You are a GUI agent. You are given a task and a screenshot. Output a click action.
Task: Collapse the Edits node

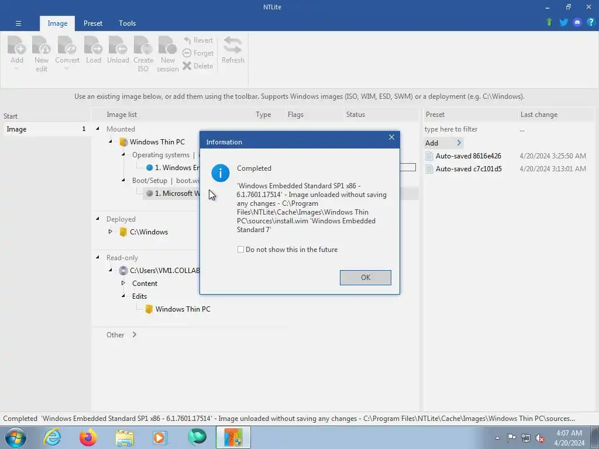click(x=123, y=296)
